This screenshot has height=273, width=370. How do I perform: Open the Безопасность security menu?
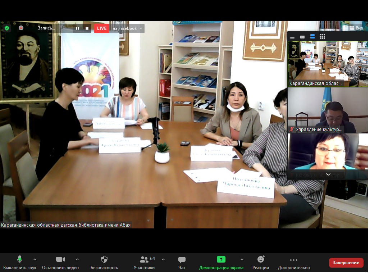[104, 262]
